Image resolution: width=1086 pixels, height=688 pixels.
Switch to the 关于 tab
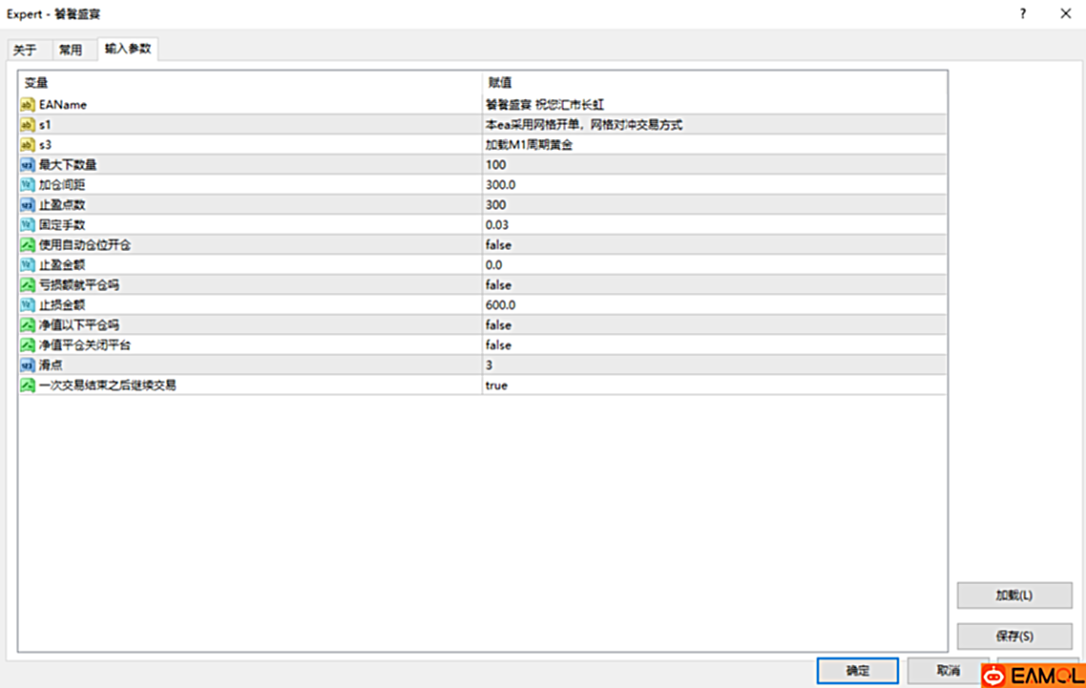point(25,50)
